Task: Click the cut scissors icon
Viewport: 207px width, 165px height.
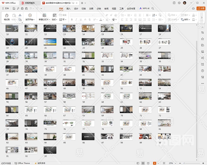Action: click(x=20, y=15)
